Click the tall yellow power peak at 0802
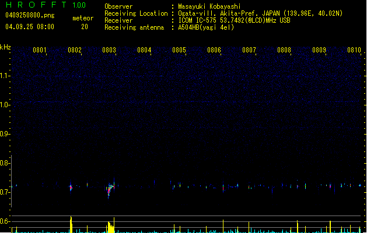 click(x=71, y=224)
